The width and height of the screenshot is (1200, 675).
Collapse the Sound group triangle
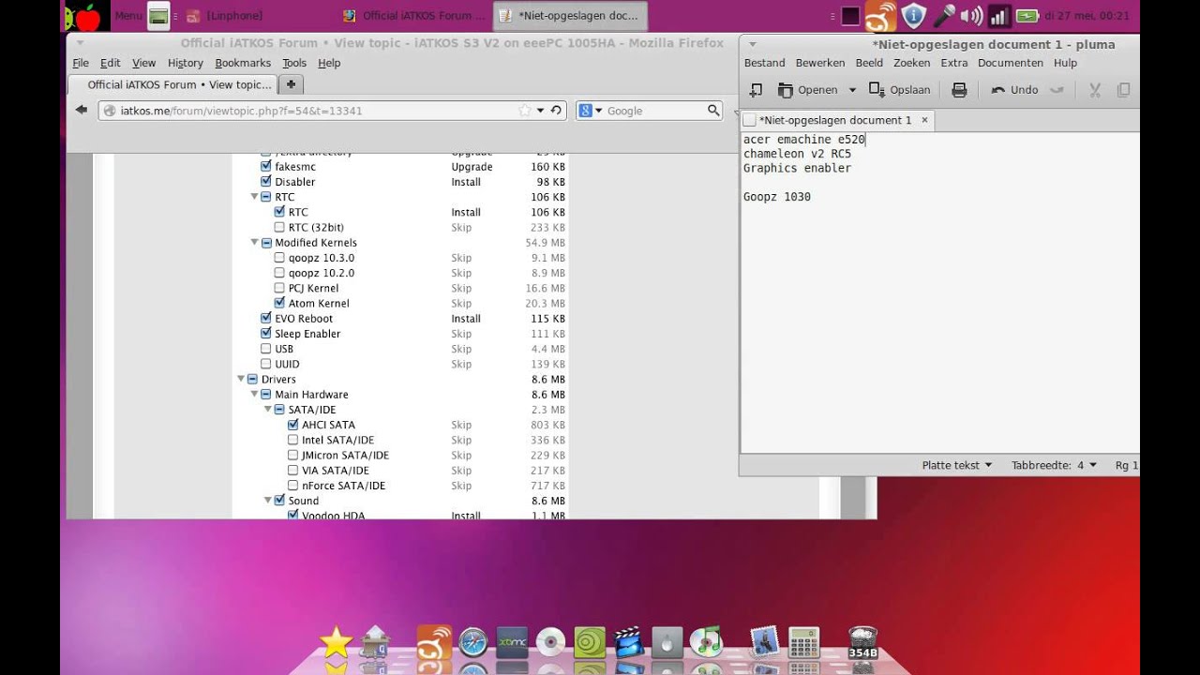click(x=267, y=501)
